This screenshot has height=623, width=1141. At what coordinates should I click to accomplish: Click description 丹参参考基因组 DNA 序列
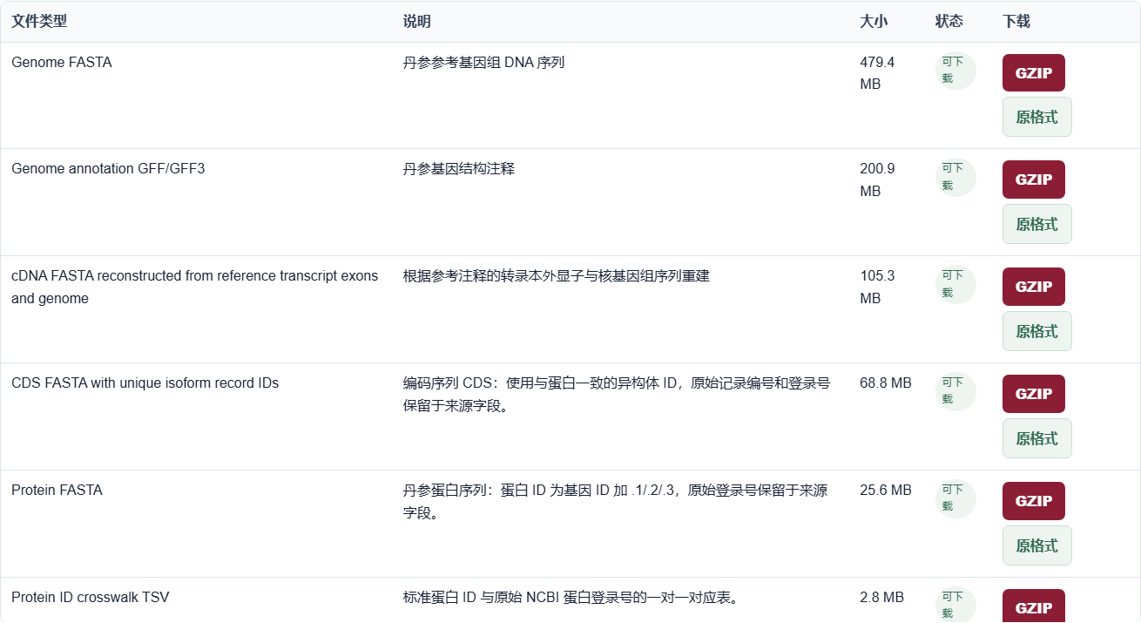point(484,63)
